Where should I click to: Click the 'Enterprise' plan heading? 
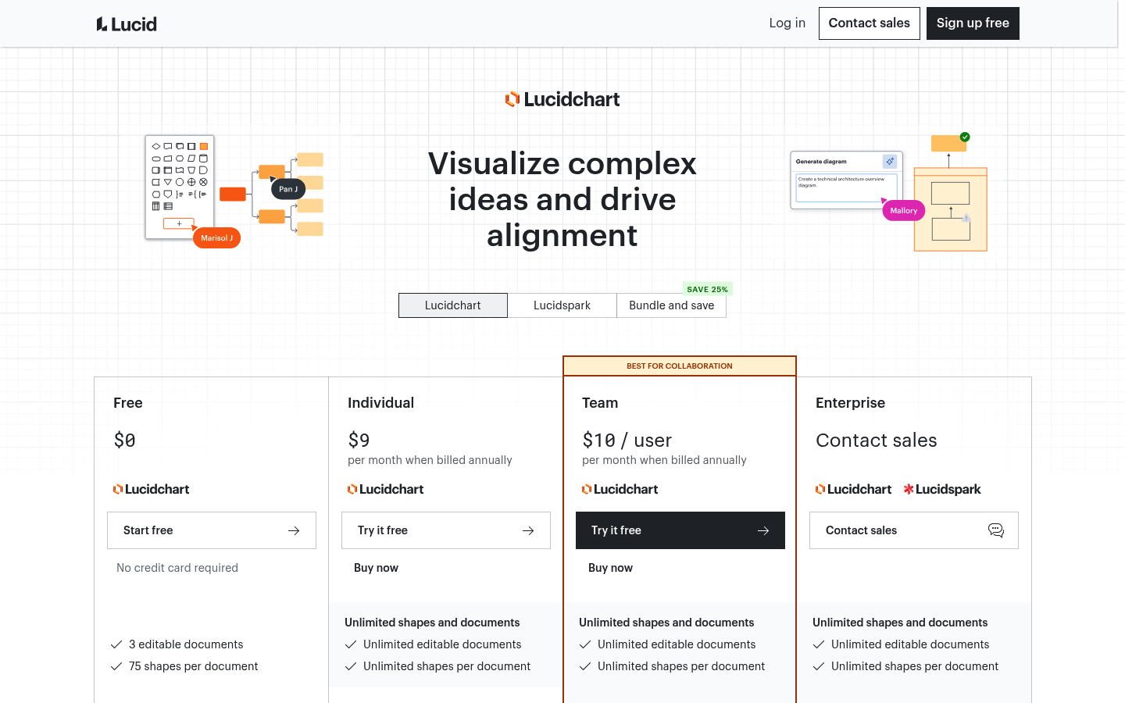pos(850,403)
